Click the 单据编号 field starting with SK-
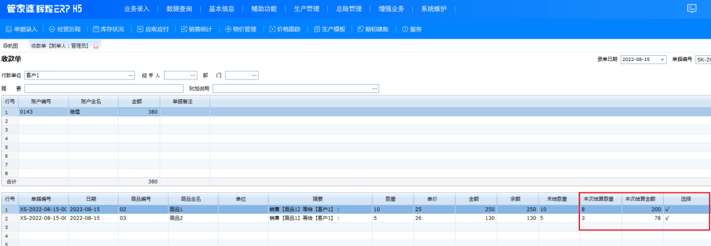 [703, 60]
